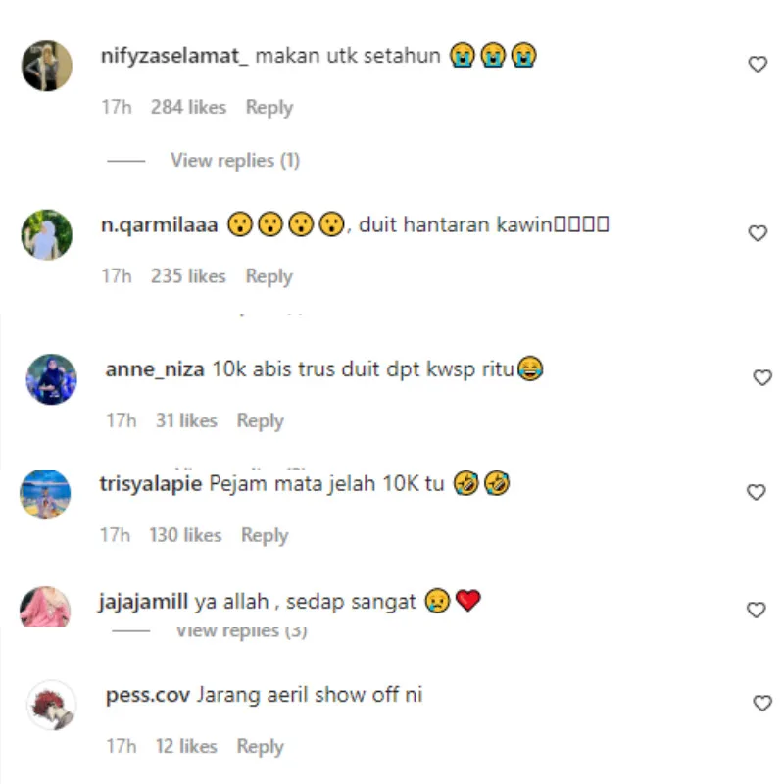
Task: Open nifyzaselamat_ profile picture
Action: (x=46, y=66)
